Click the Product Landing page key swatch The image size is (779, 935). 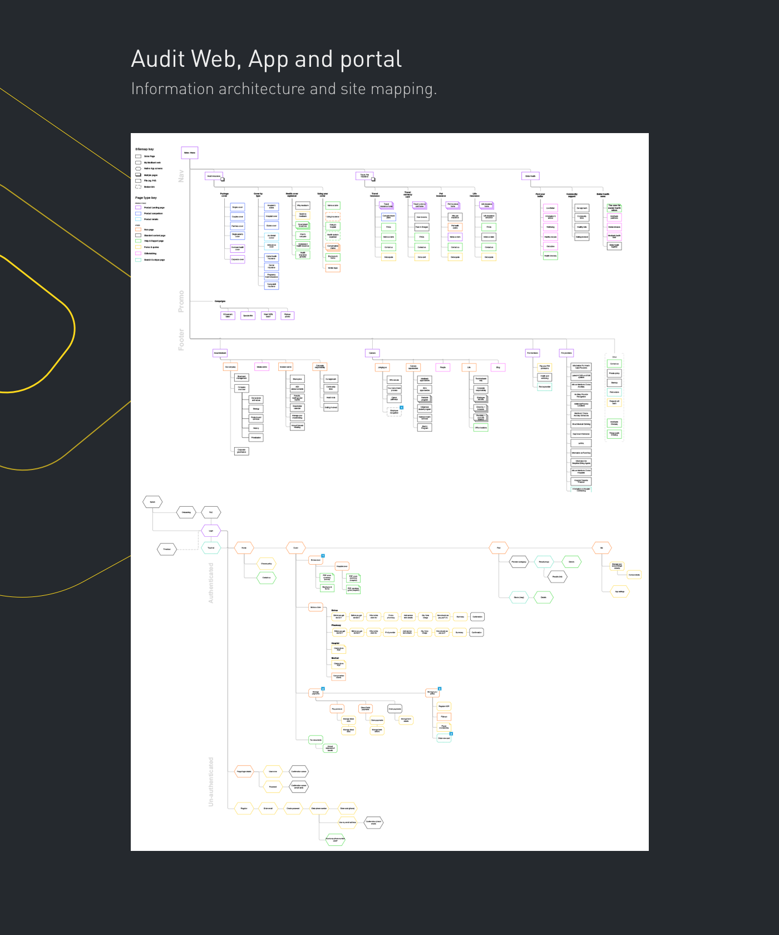click(x=139, y=208)
